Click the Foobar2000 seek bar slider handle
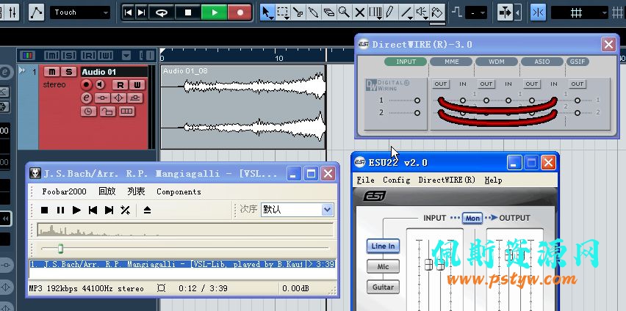Screen dimensions: 626x311 click(60, 249)
